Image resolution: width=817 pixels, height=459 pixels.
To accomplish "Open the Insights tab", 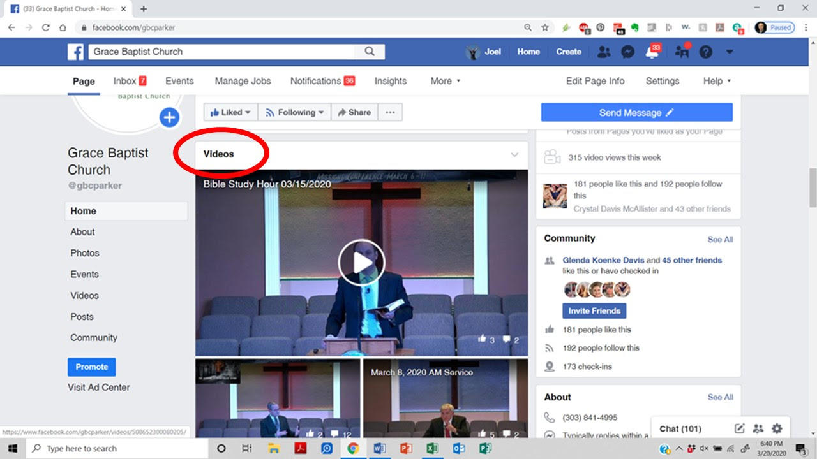I will pos(391,81).
